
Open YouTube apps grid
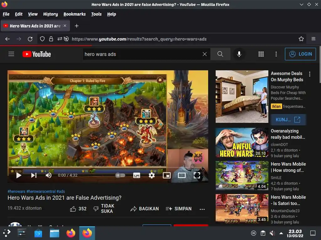(x=261, y=54)
